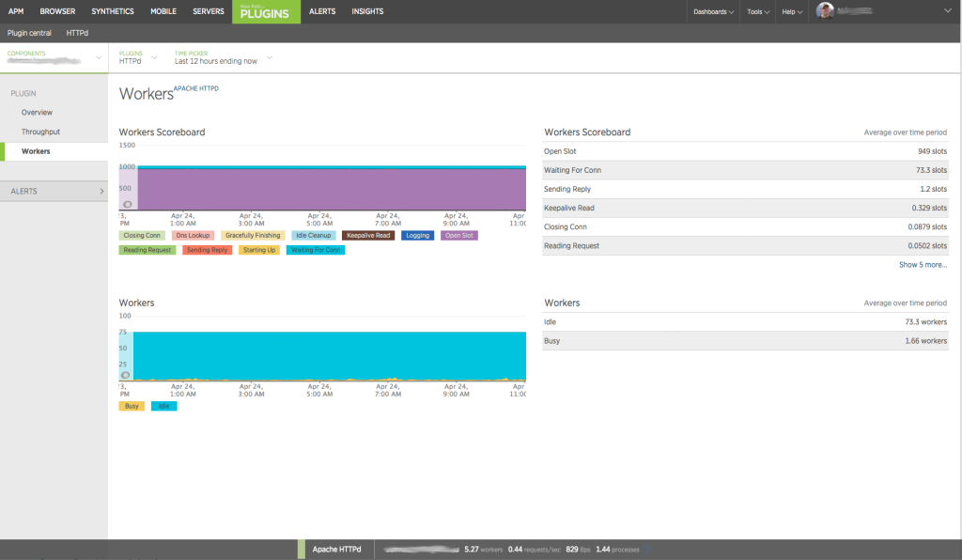This screenshot has height=560, width=962.
Task: Toggle the Sending Reply legend series
Action: 207,250
